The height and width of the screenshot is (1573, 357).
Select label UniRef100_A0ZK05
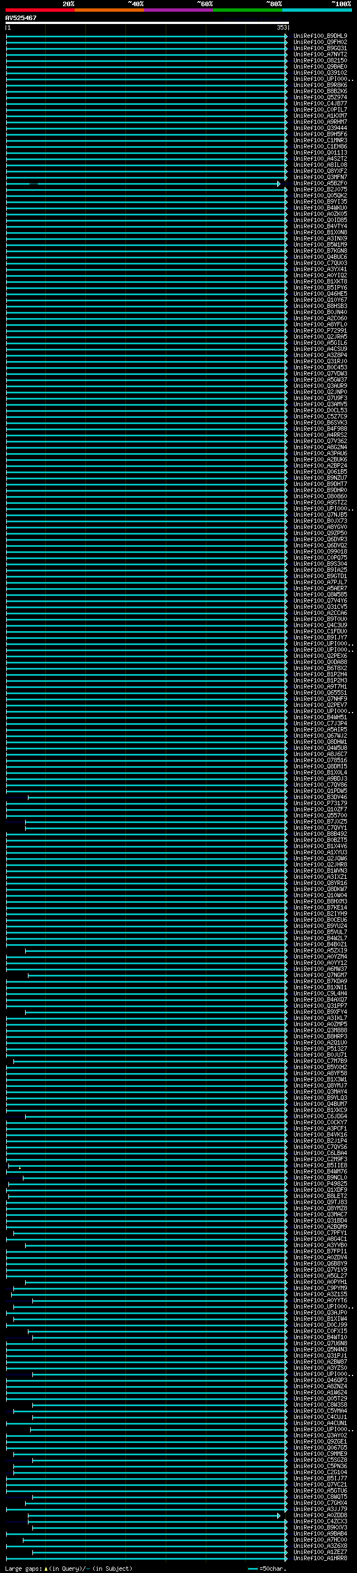[320, 214]
